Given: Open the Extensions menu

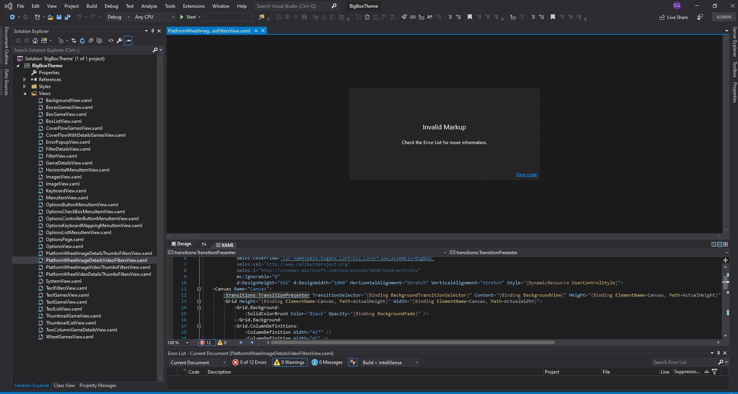Looking at the screenshot, I should coord(194,6).
